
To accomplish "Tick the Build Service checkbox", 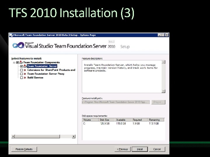I will click(21, 78).
